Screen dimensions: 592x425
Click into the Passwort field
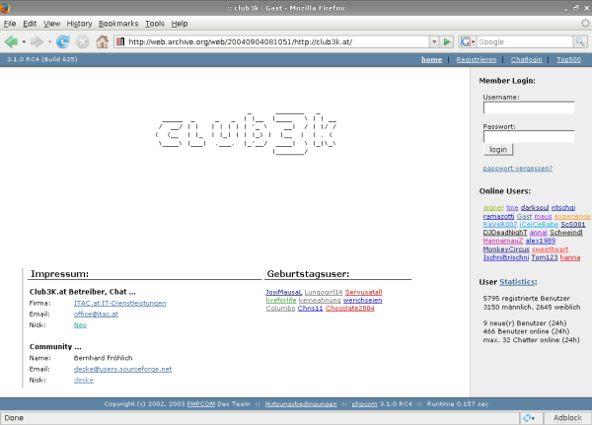pyautogui.click(x=529, y=137)
